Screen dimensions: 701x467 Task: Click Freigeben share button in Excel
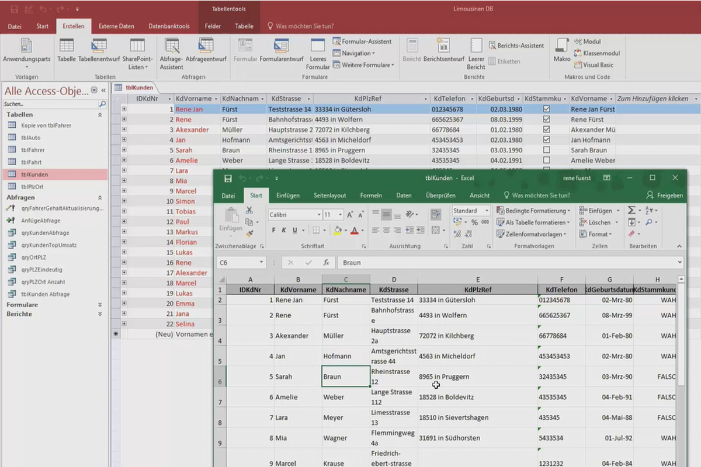(665, 196)
